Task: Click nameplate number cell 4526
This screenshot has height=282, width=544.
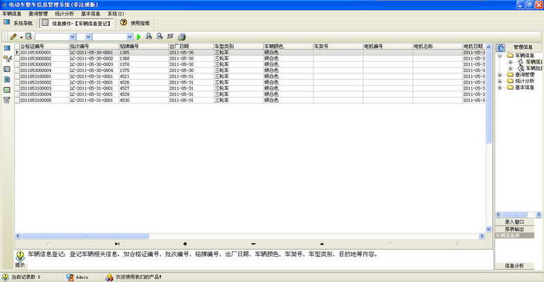Action: coord(143,82)
